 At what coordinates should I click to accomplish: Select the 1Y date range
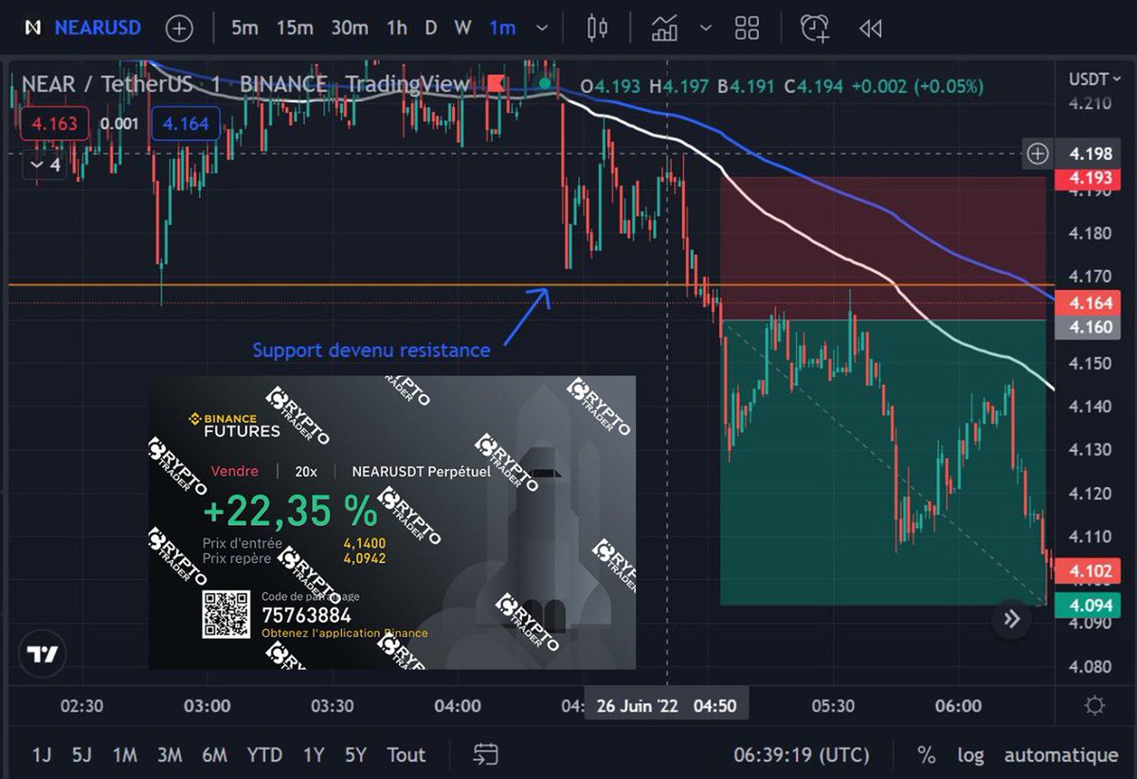coord(313,755)
